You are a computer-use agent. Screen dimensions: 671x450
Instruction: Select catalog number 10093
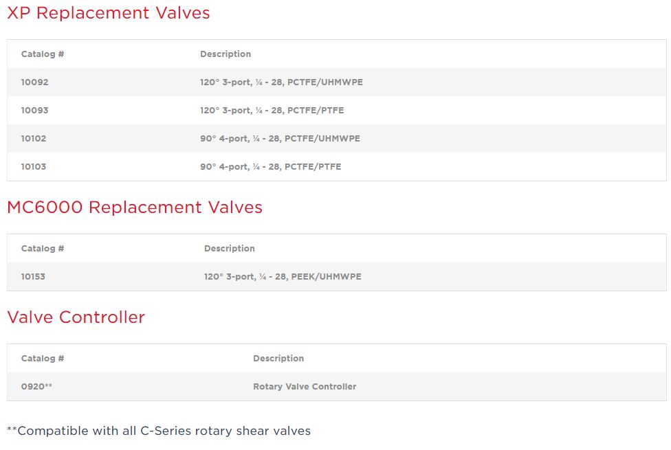35,111
